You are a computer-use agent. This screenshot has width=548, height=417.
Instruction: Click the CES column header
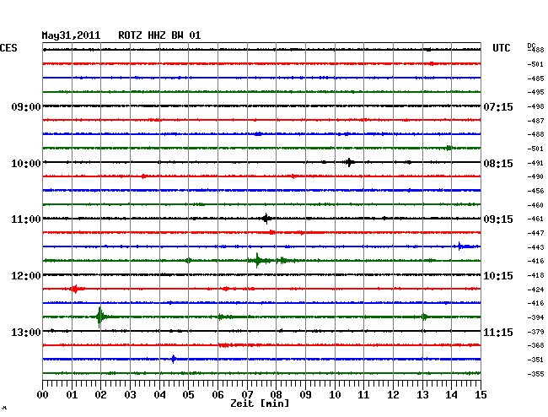pyautogui.click(x=8, y=48)
